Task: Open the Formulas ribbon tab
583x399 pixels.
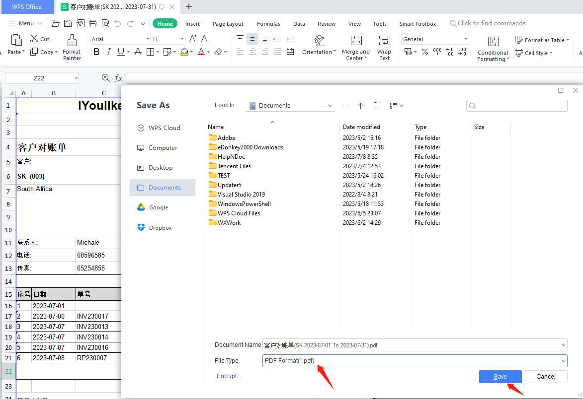Action: 268,24
